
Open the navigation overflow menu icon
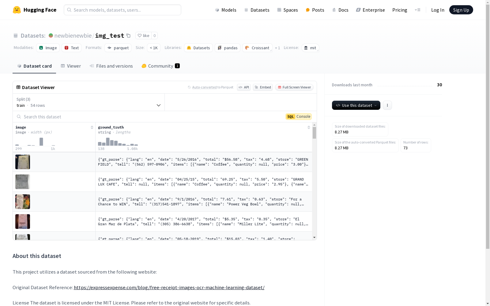point(417,10)
